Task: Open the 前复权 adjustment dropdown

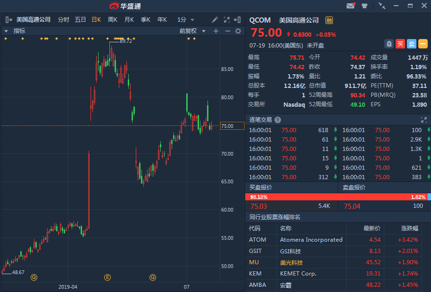Action: [x=192, y=31]
